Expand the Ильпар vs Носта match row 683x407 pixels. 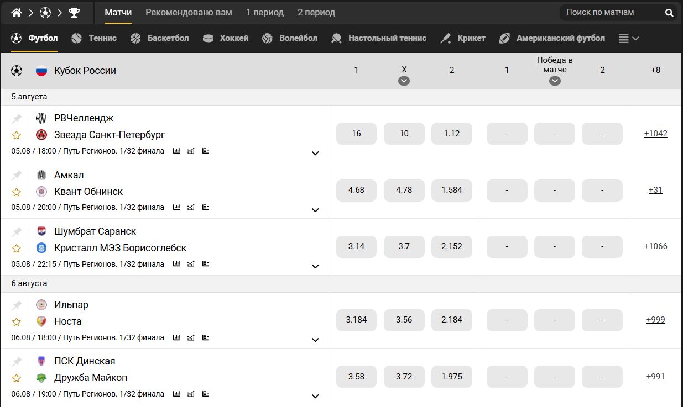(x=315, y=340)
